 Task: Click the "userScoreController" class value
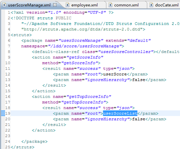point(126,52)
